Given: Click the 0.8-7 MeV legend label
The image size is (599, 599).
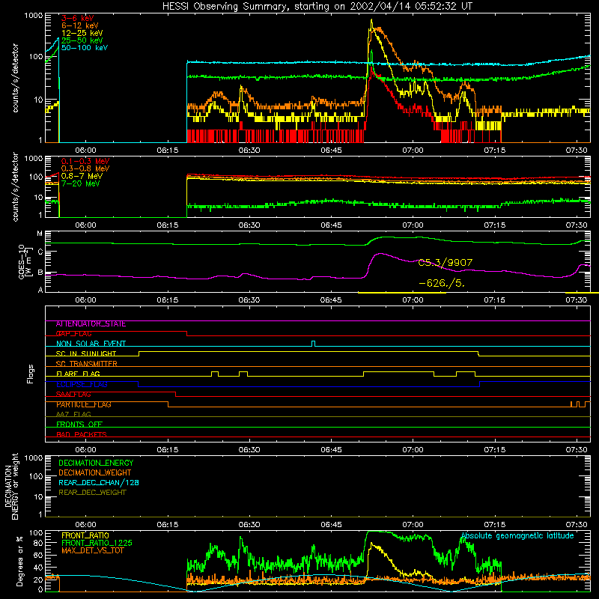Looking at the screenshot, I should pyautogui.click(x=82, y=176).
